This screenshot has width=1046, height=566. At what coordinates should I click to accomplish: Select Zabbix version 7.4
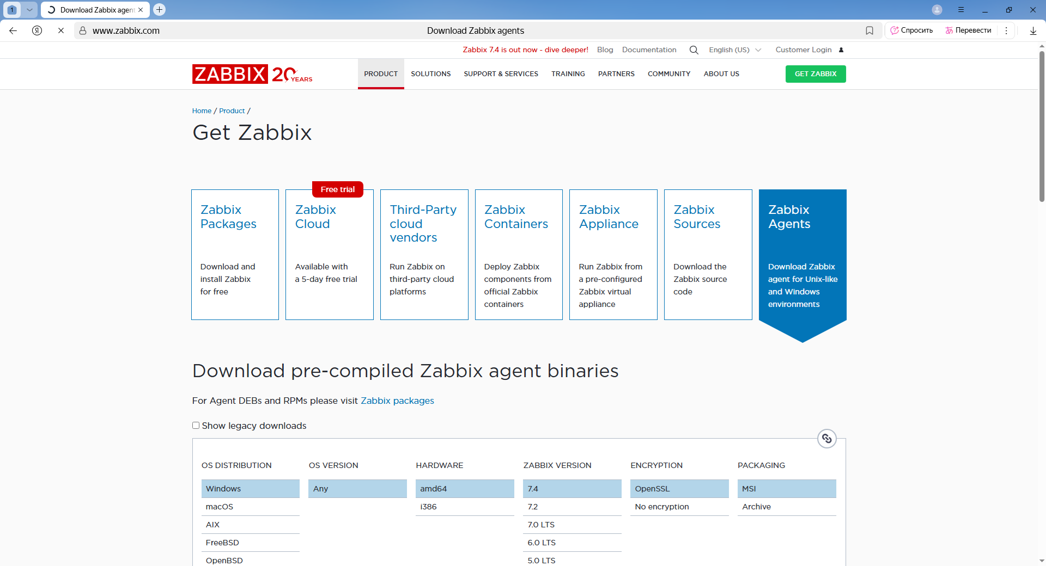point(572,489)
